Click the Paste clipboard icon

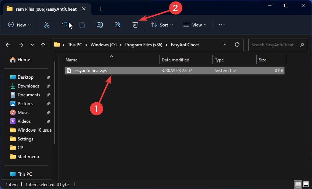(82, 25)
